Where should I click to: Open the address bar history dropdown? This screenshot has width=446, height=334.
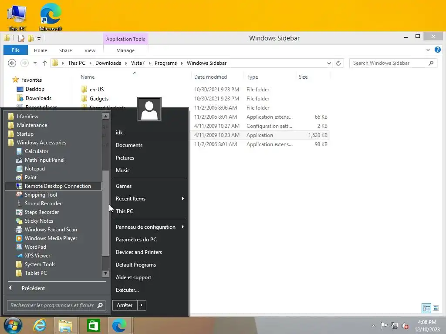click(329, 63)
